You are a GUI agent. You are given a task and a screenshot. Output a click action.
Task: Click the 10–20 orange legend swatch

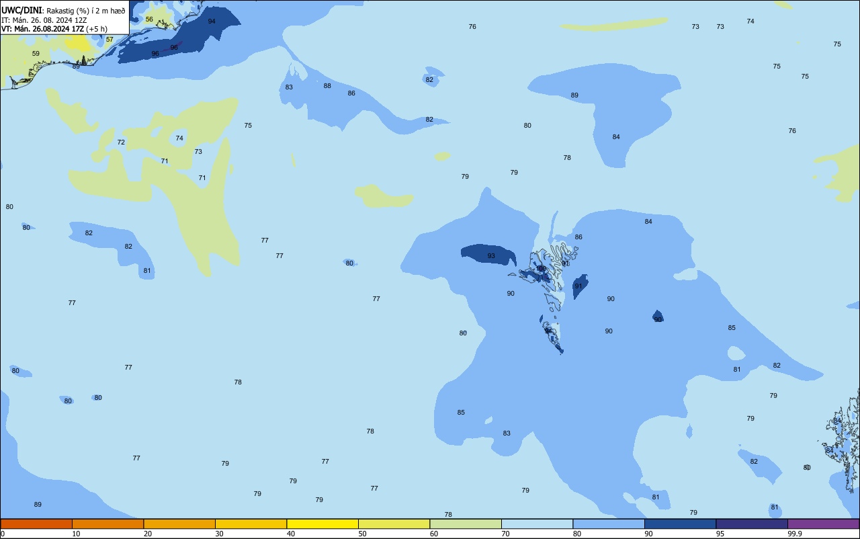tap(107, 524)
